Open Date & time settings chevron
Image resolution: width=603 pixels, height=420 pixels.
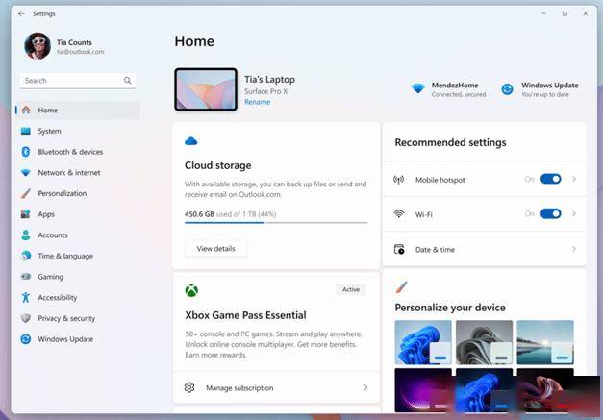coord(574,249)
